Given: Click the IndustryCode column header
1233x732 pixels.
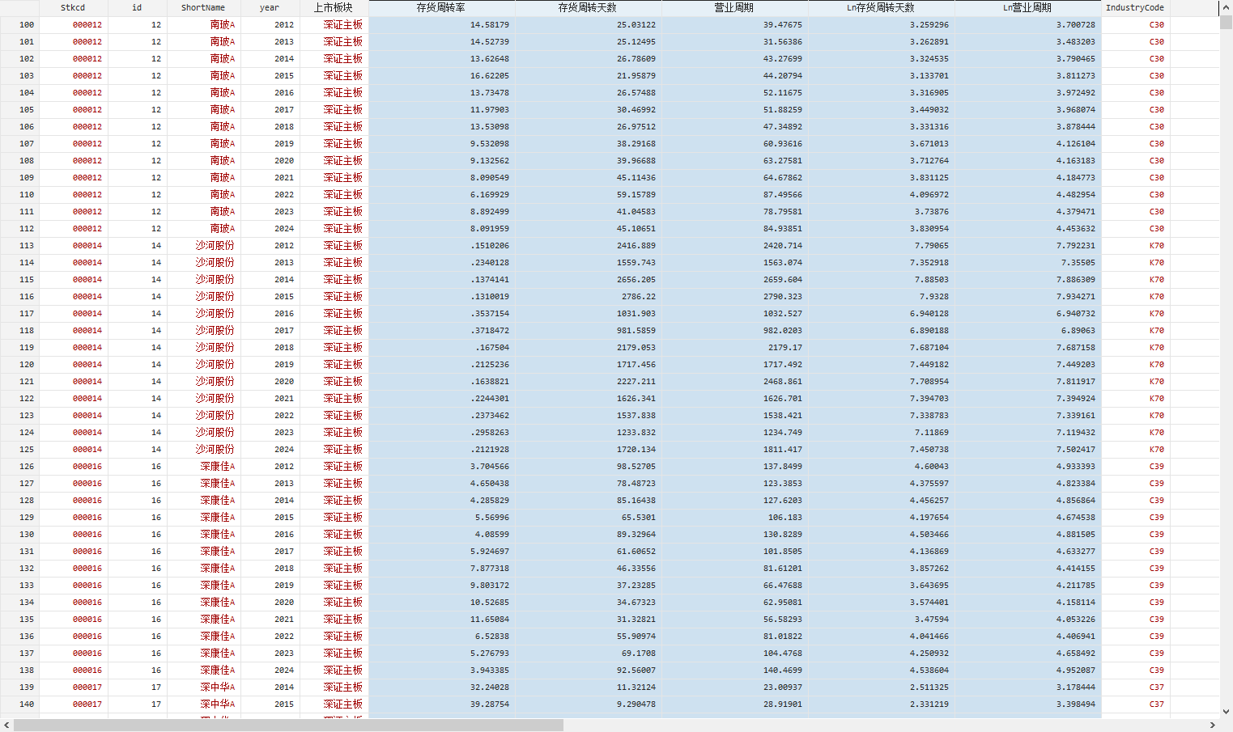Looking at the screenshot, I should (x=1135, y=7).
